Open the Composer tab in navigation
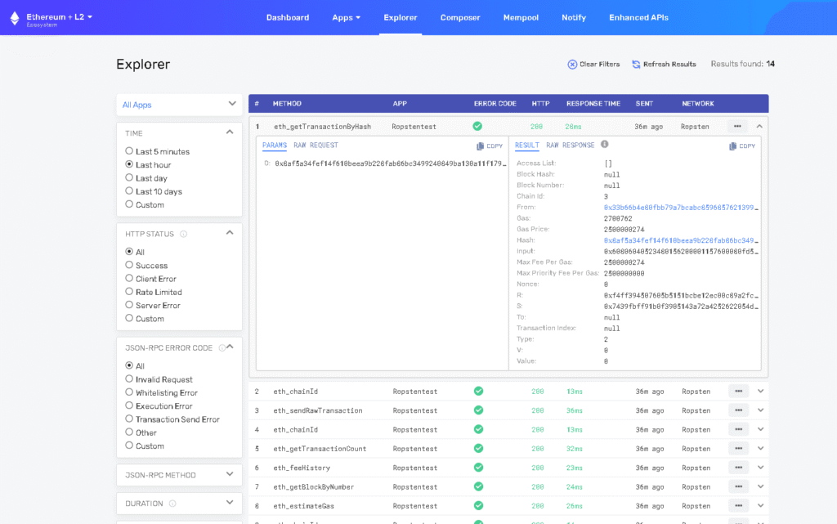Viewport: 837px width, 524px height. tap(460, 18)
